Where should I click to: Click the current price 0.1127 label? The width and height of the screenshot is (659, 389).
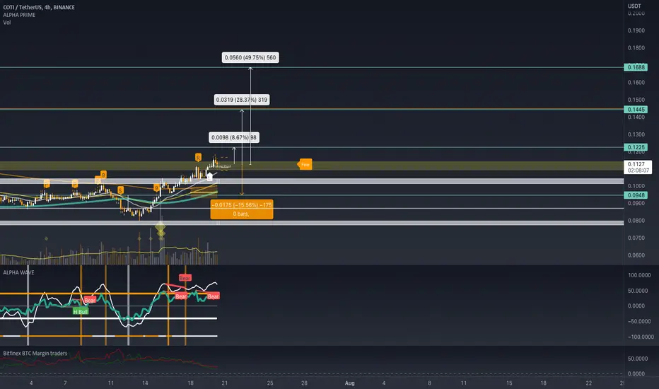[636, 164]
